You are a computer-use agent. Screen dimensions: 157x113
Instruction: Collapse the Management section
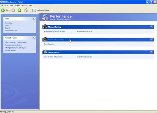(151, 52)
